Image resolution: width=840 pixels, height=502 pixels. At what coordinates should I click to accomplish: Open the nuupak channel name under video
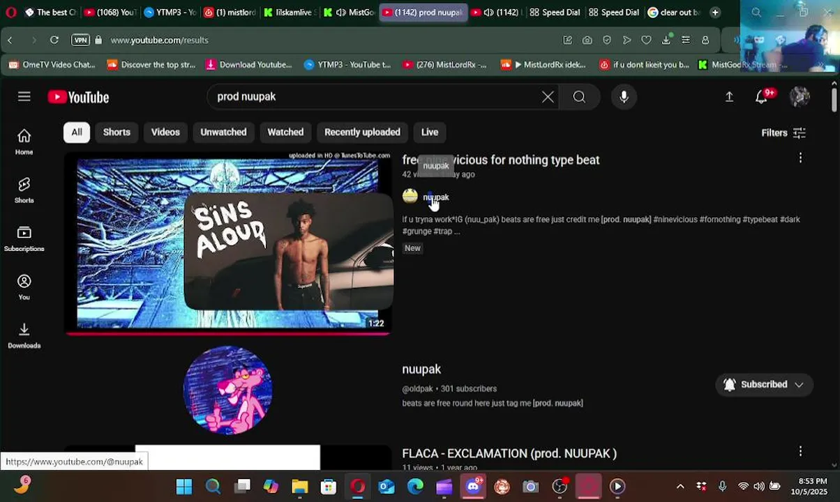point(436,197)
